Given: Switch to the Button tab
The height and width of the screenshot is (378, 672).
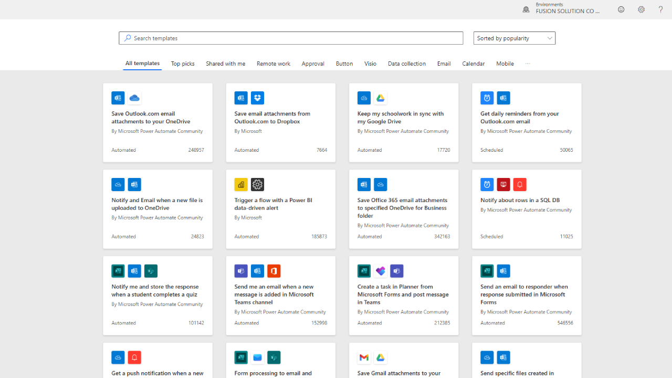Looking at the screenshot, I should pos(344,64).
